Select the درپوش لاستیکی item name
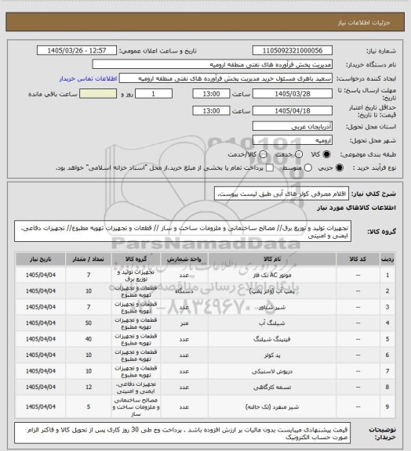 [x=272, y=371]
